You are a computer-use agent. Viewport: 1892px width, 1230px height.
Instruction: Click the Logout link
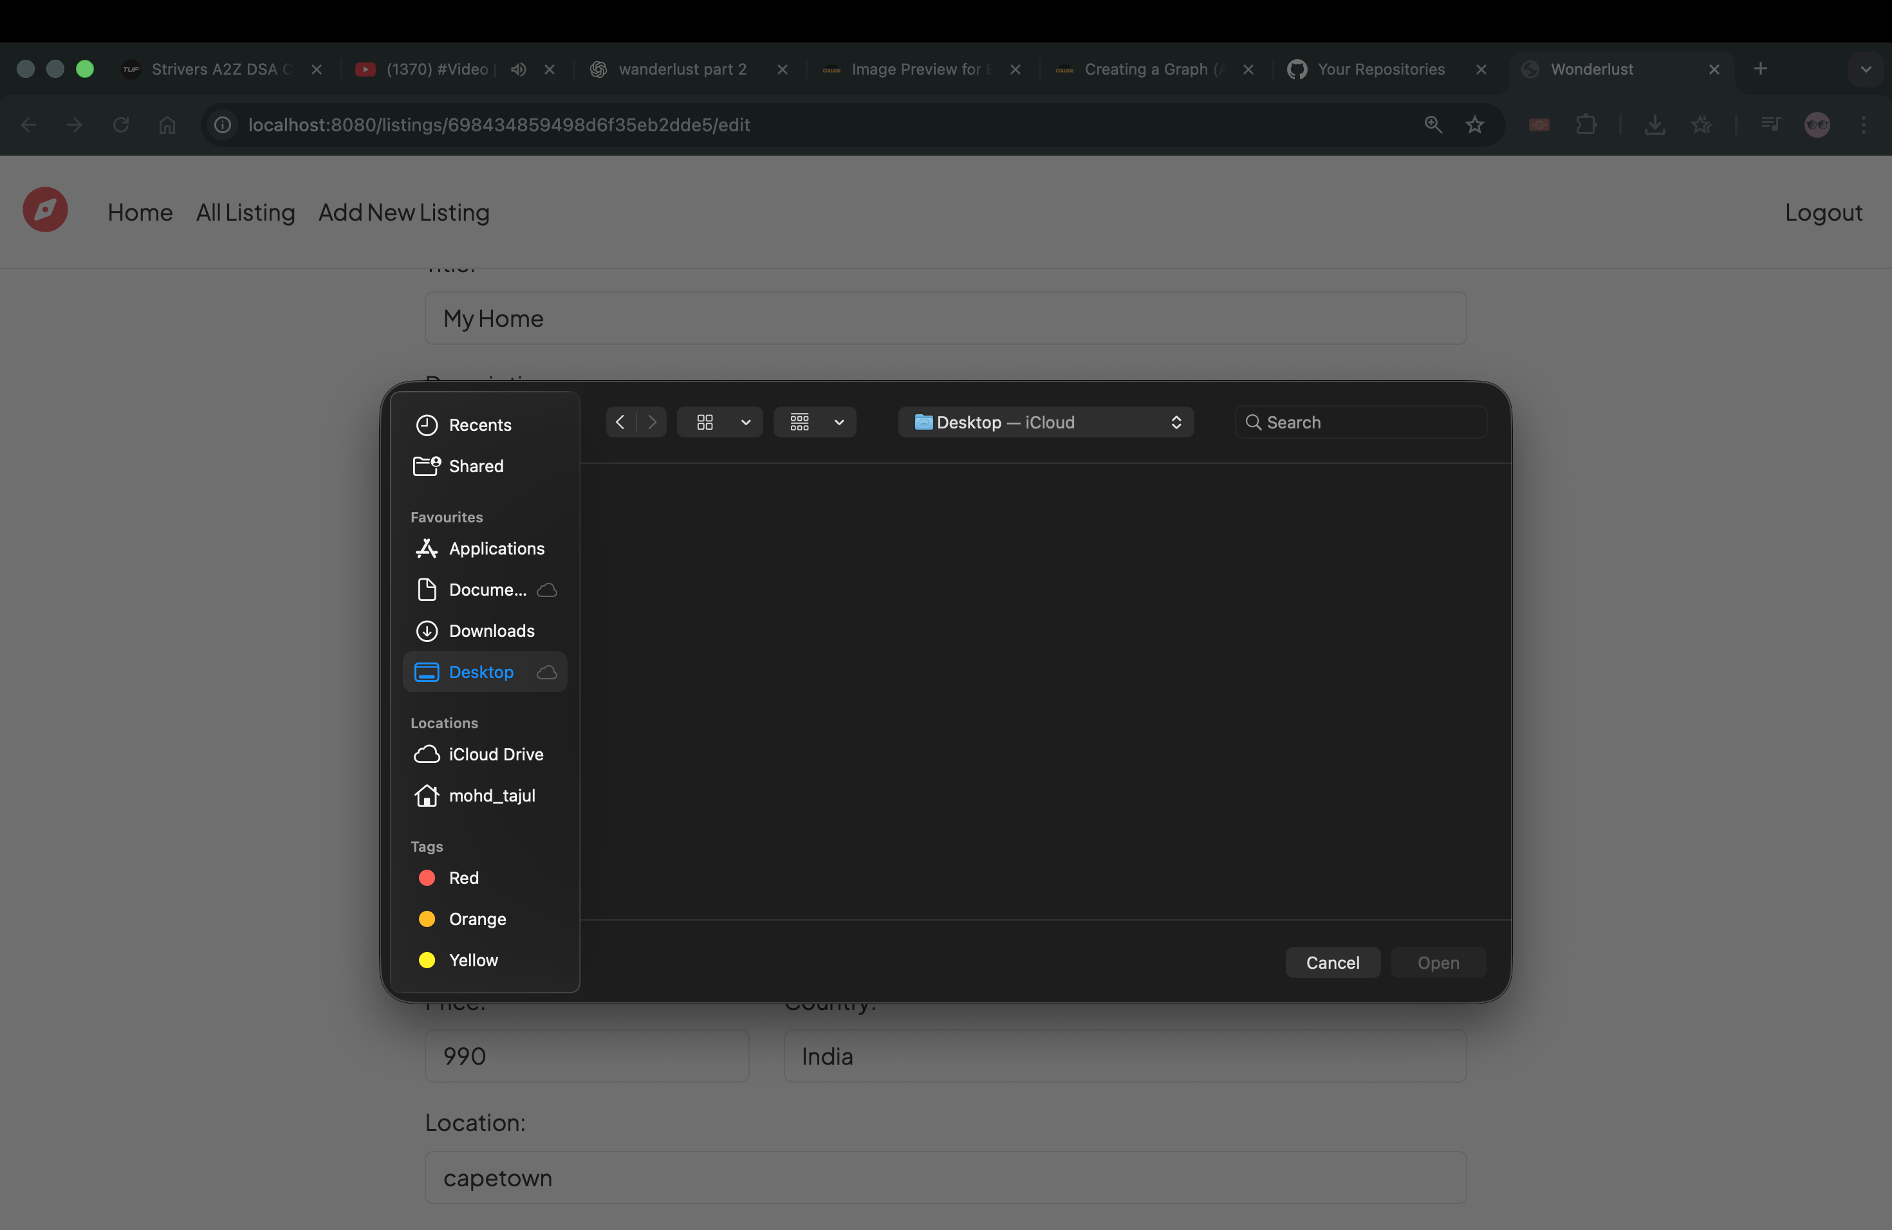[1824, 212]
